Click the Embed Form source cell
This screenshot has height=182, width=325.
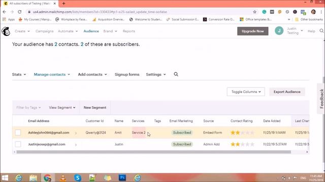[x=212, y=132]
